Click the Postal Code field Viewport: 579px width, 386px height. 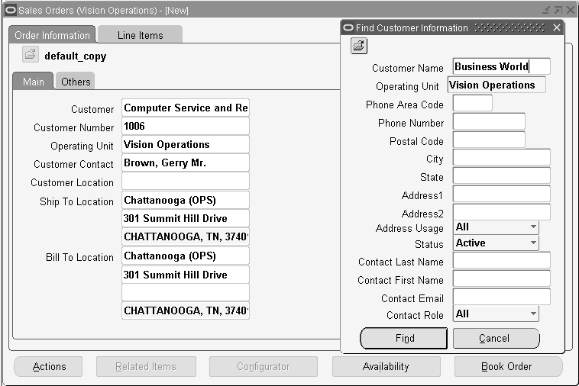click(x=489, y=140)
